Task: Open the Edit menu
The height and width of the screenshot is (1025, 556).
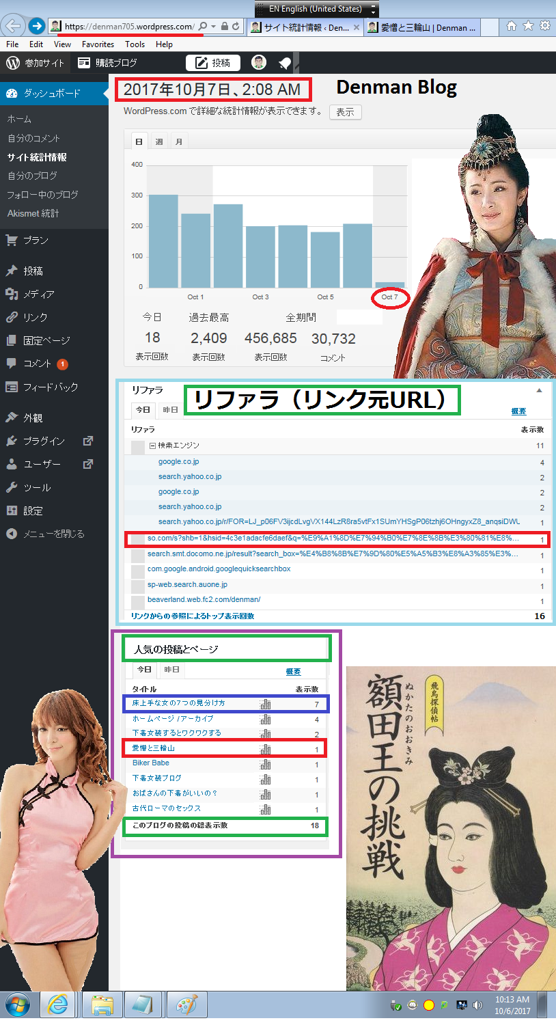Action: tap(36, 44)
